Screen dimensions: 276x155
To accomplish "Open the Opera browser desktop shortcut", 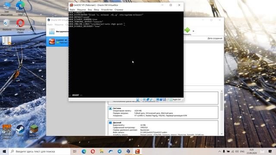I will coord(20,26).
